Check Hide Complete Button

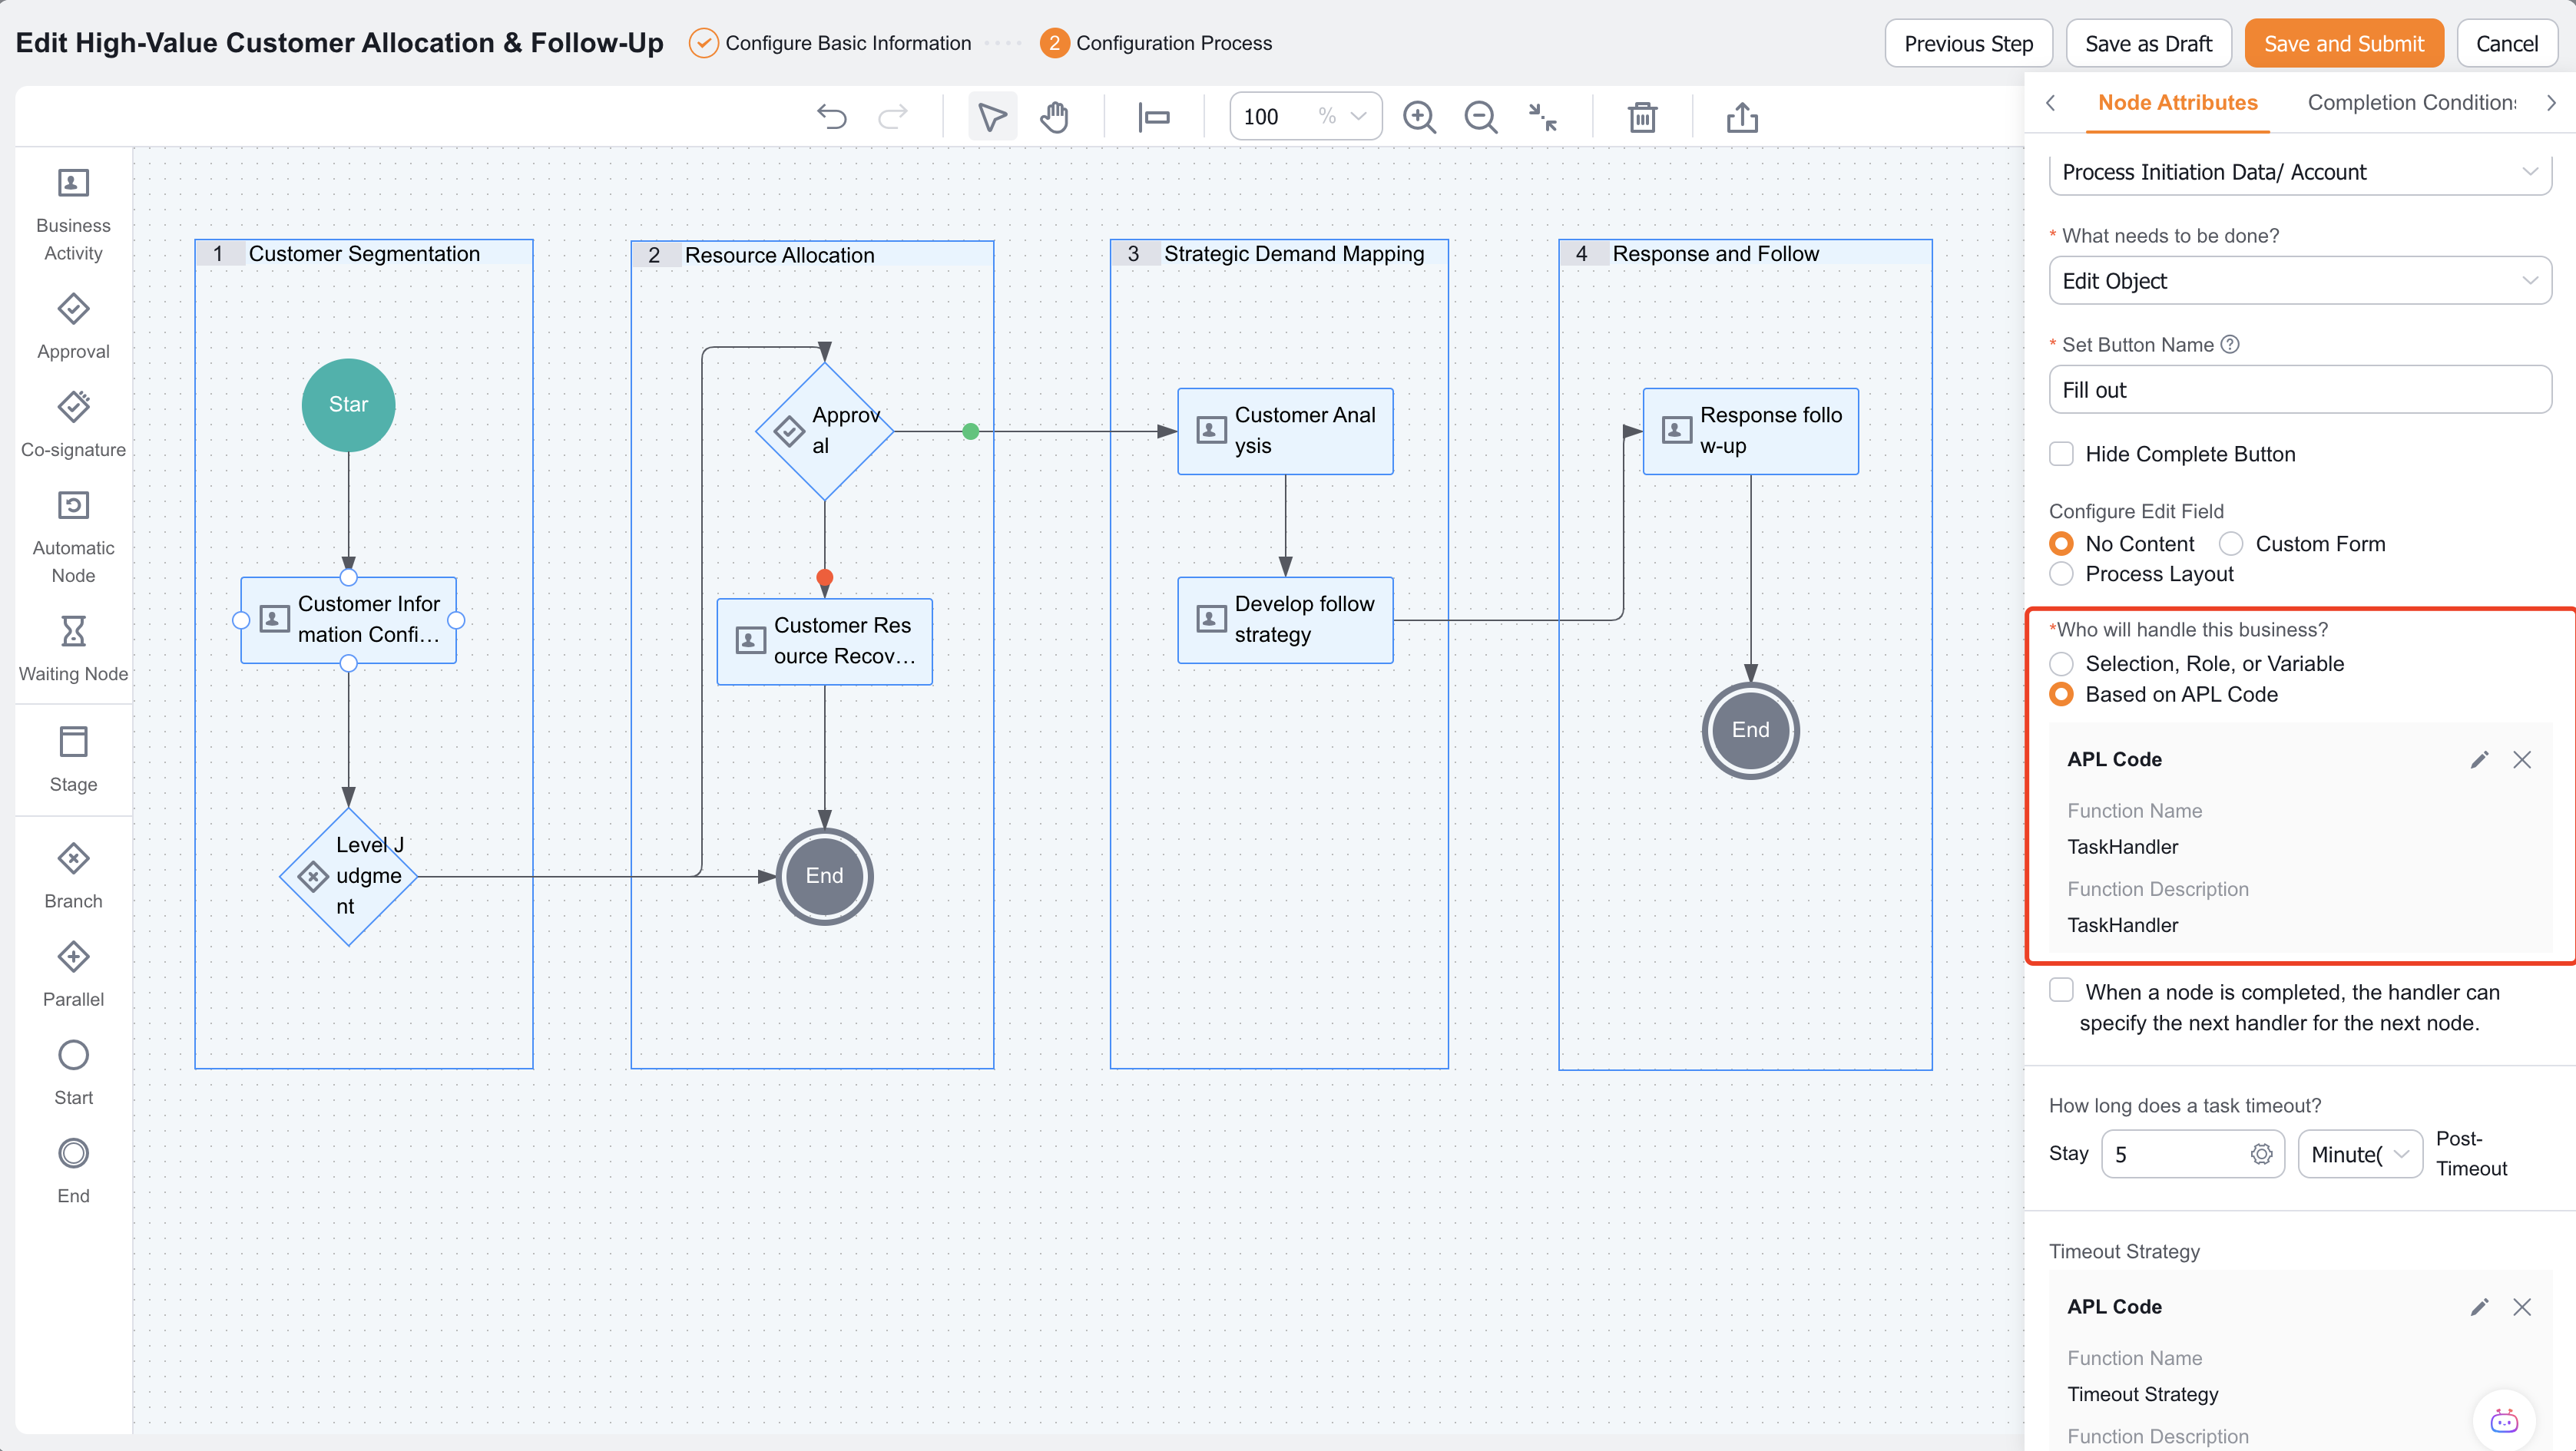point(2061,454)
